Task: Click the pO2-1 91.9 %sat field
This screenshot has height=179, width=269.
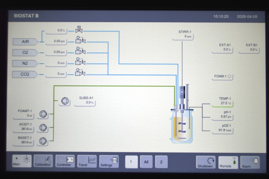Action: [x=223, y=129]
